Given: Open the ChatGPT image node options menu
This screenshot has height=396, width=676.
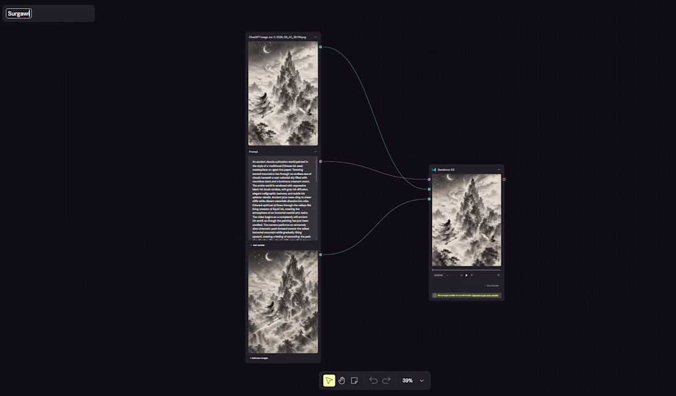Looking at the screenshot, I should pos(315,37).
